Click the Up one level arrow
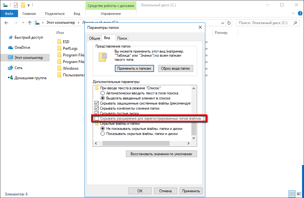The width and height of the screenshot is (304, 198). 30,23
